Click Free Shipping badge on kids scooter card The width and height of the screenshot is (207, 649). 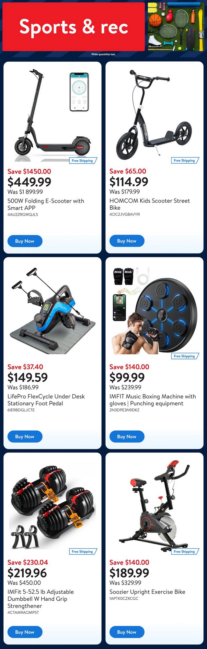[185, 160]
